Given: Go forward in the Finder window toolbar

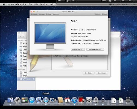Looking at the screenshot, I should pos(24,36).
